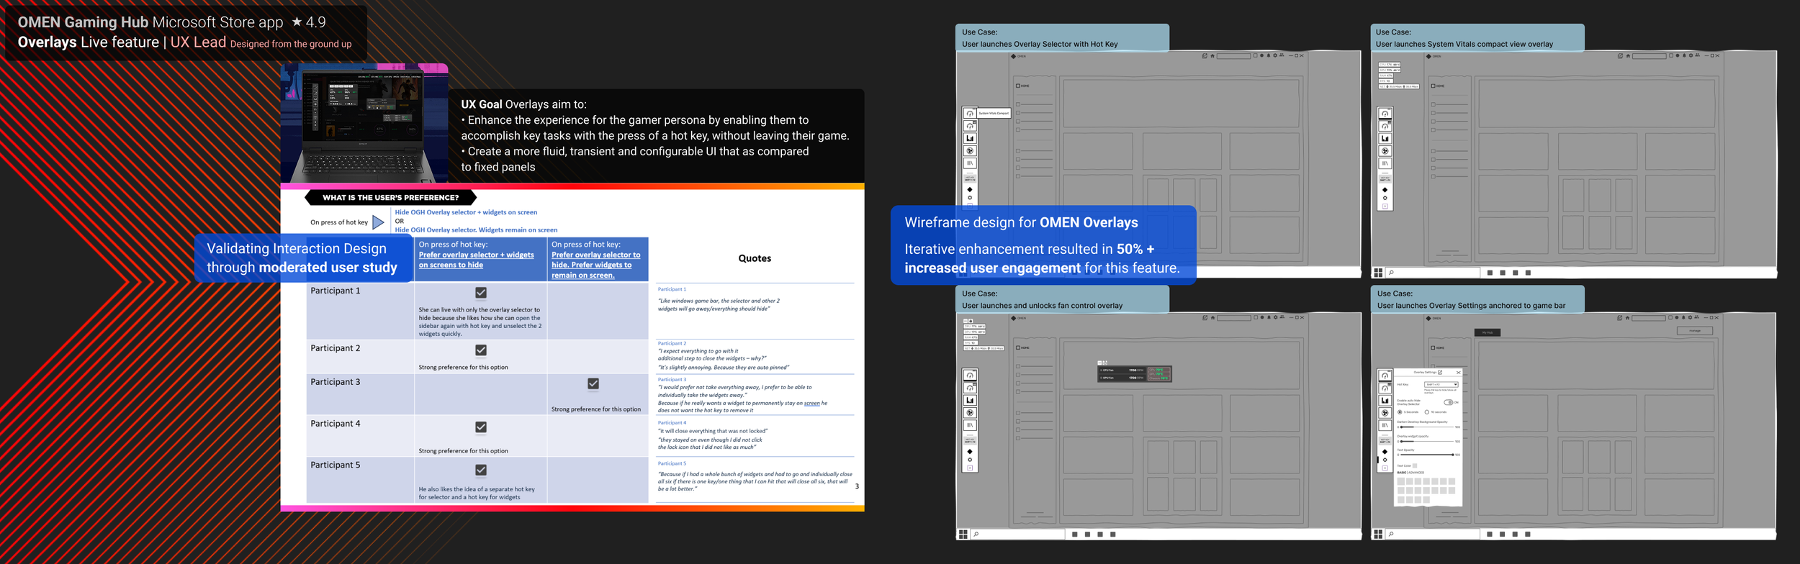This screenshot has width=1800, height=564.
Task: Click library icon in Overlay Settings wireframe selector
Action: pos(1385,425)
